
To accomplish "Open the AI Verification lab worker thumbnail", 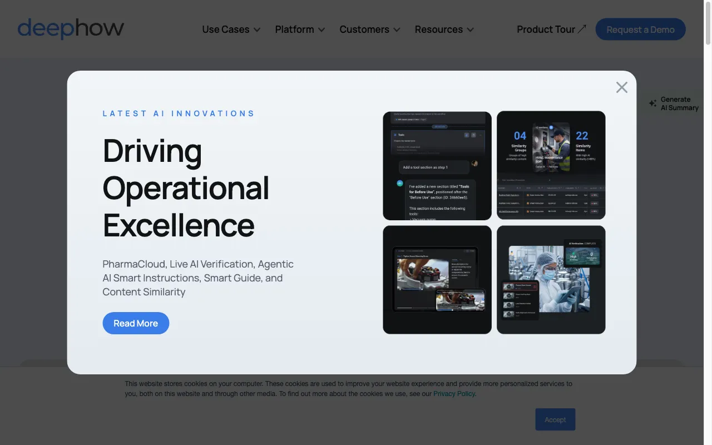I will coord(551,280).
